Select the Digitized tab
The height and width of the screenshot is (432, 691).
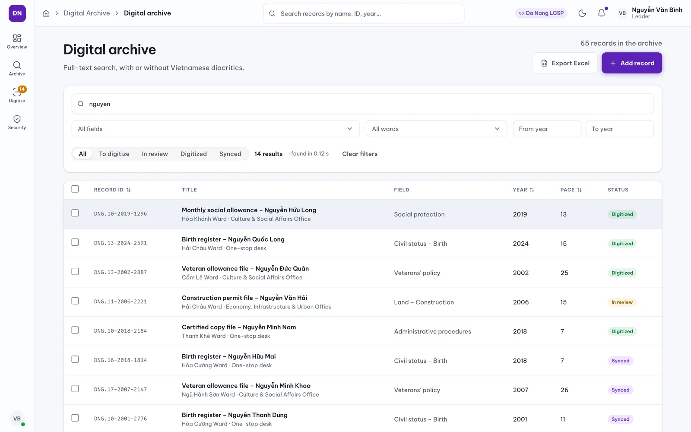pyautogui.click(x=193, y=154)
